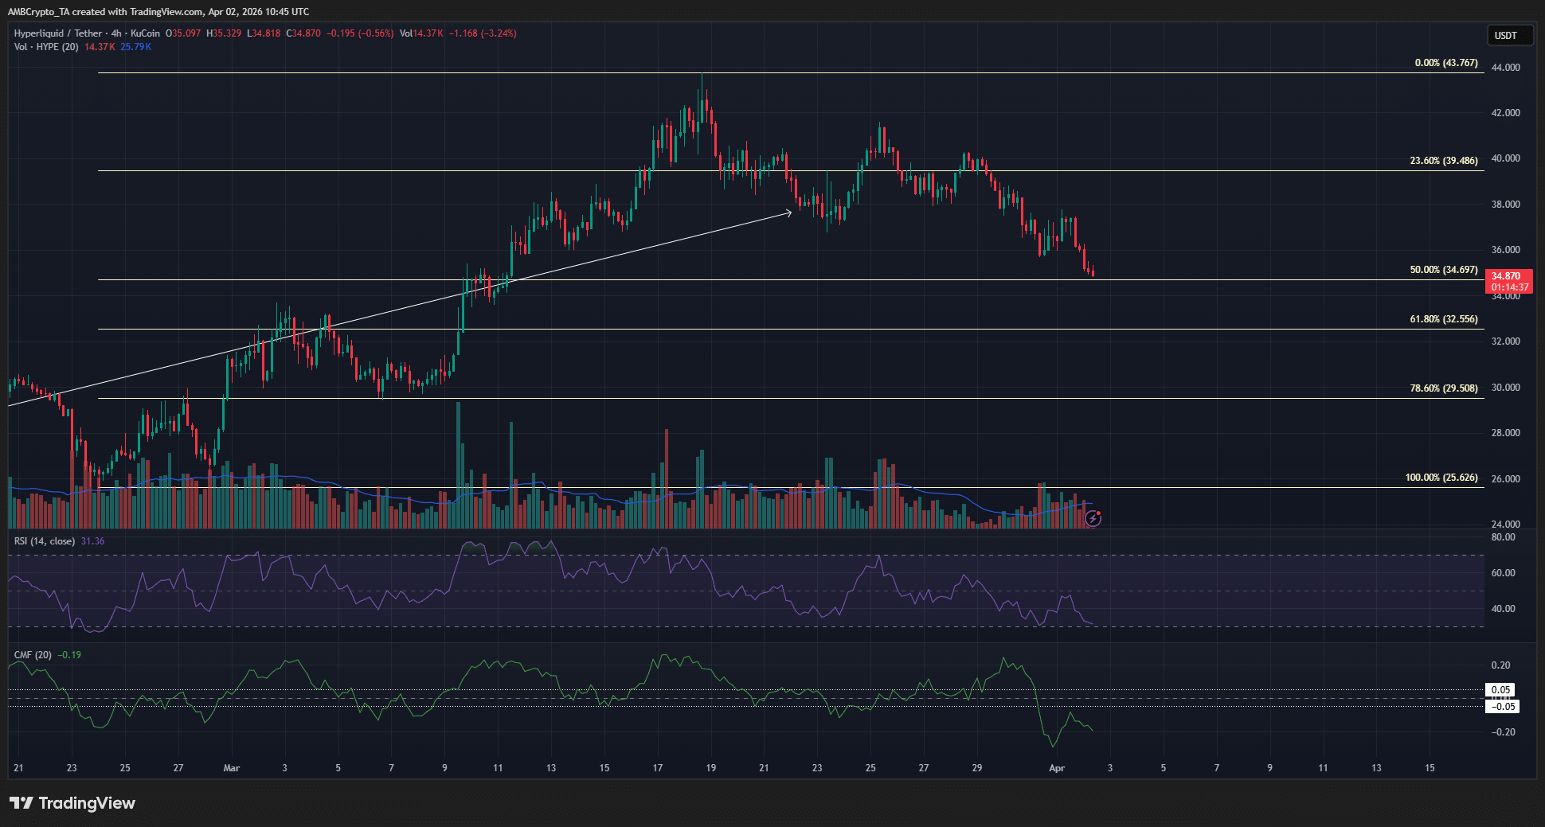Viewport: 1545px width, 827px height.
Task: Click the Apr label on the time axis
Action: click(x=1057, y=769)
